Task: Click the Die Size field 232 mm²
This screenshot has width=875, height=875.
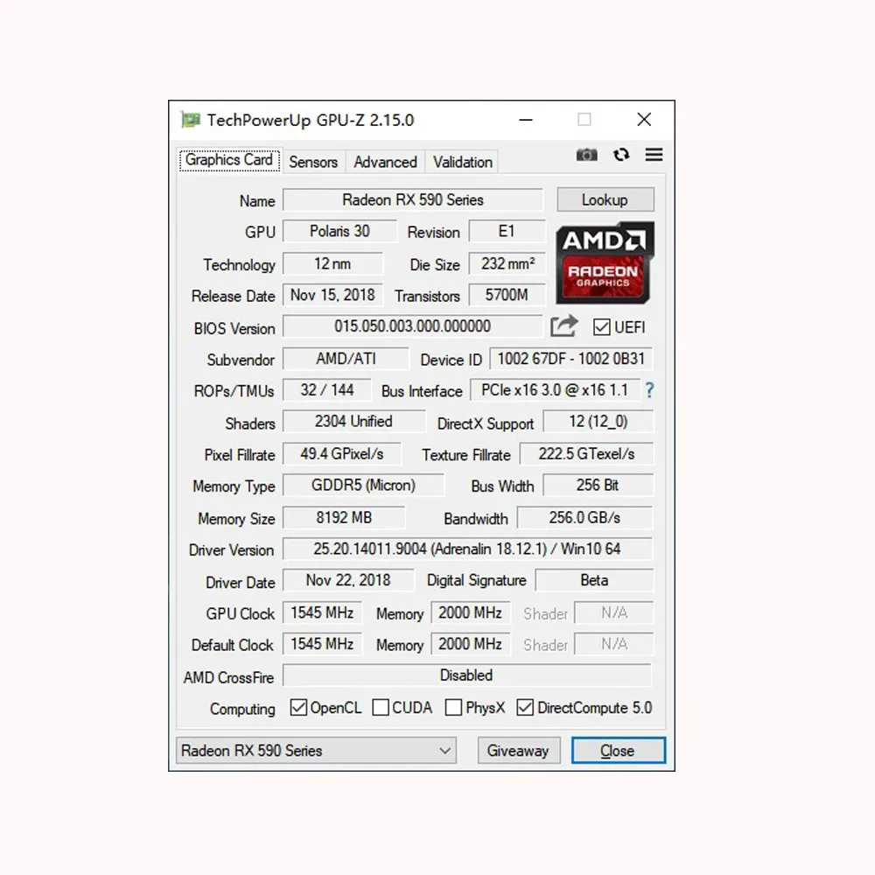Action: click(x=507, y=263)
